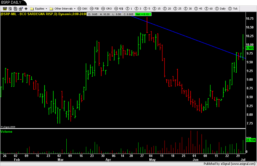Load the DAX symbol shortcut

pos(82,8)
